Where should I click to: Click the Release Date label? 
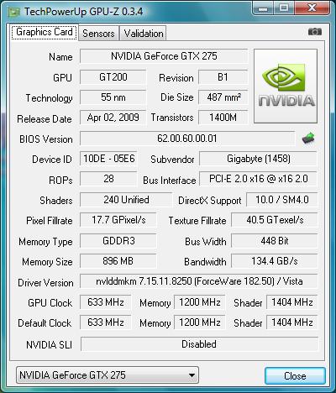45,119
